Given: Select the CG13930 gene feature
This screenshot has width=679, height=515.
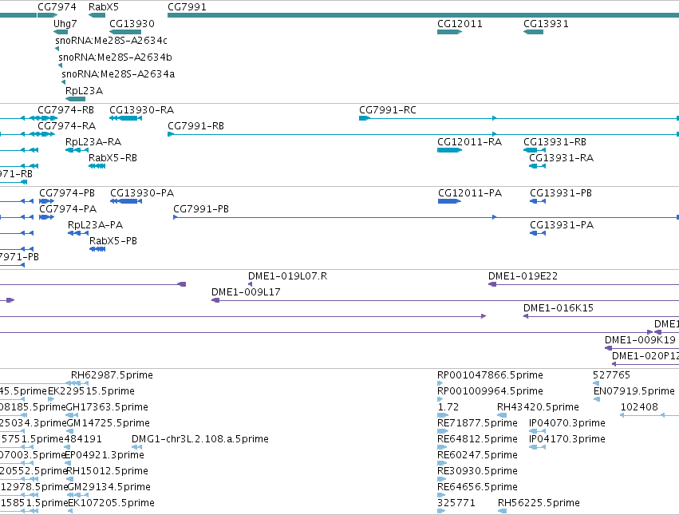Looking at the screenshot, I should tap(125, 32).
